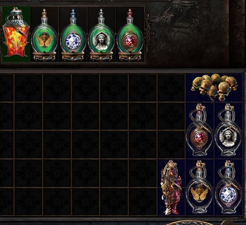246x225 pixels.
Task: Click the bronze base of belt angel flask
Action: click(101, 56)
